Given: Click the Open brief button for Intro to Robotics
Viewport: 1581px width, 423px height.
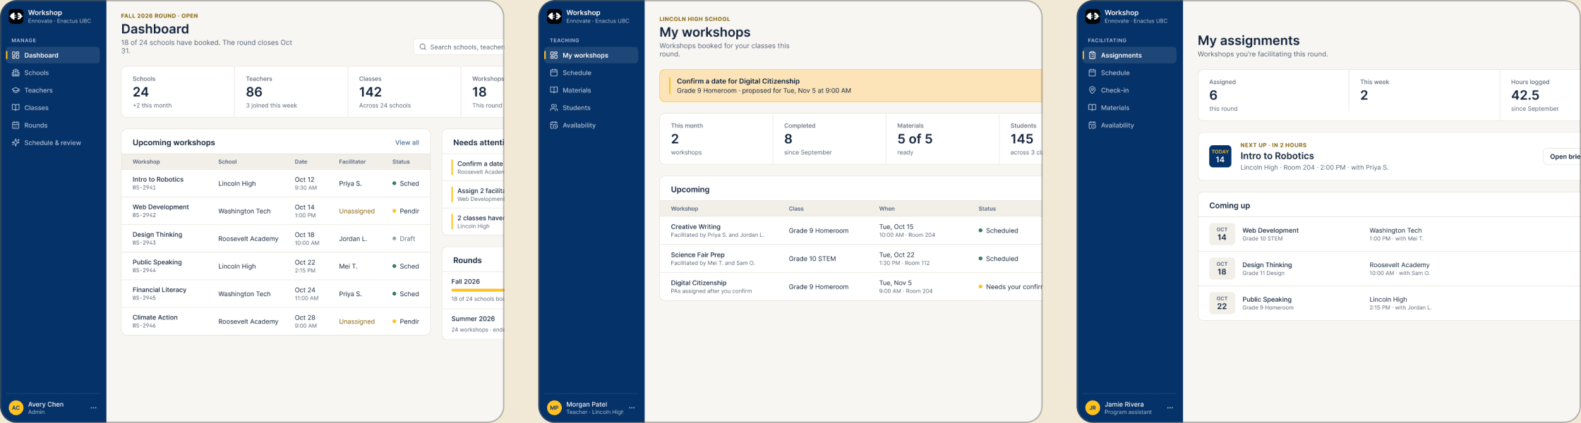Looking at the screenshot, I should (x=1562, y=157).
